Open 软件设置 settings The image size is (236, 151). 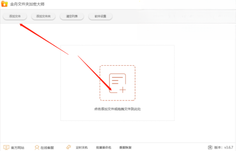tap(101, 16)
